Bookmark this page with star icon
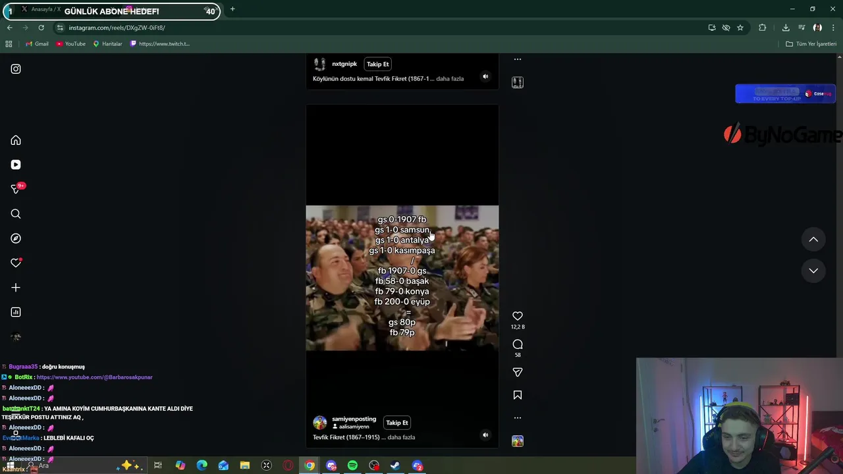843x474 pixels. coord(740,28)
